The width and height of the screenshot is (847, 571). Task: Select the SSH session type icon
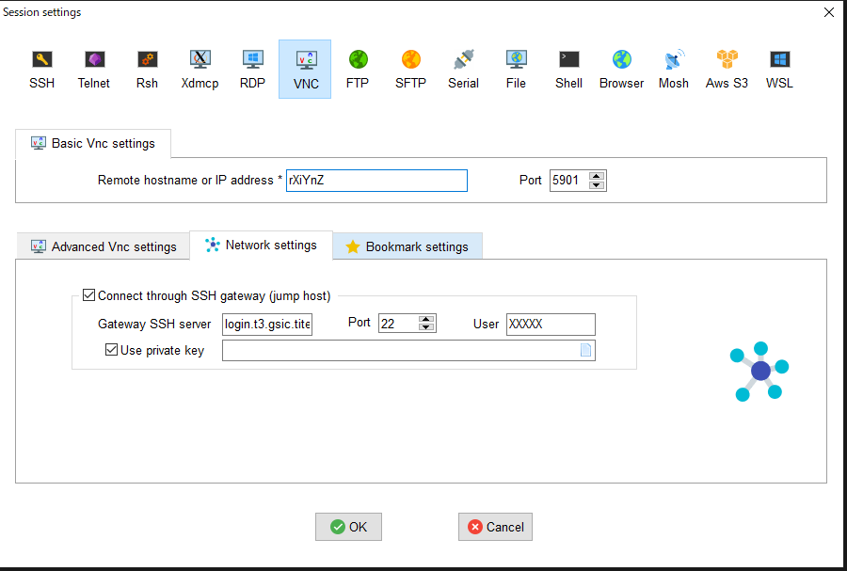coord(41,70)
